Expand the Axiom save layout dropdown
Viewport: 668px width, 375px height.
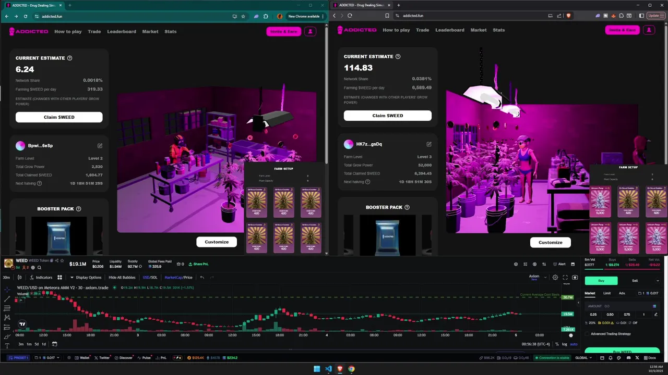coord(546,278)
